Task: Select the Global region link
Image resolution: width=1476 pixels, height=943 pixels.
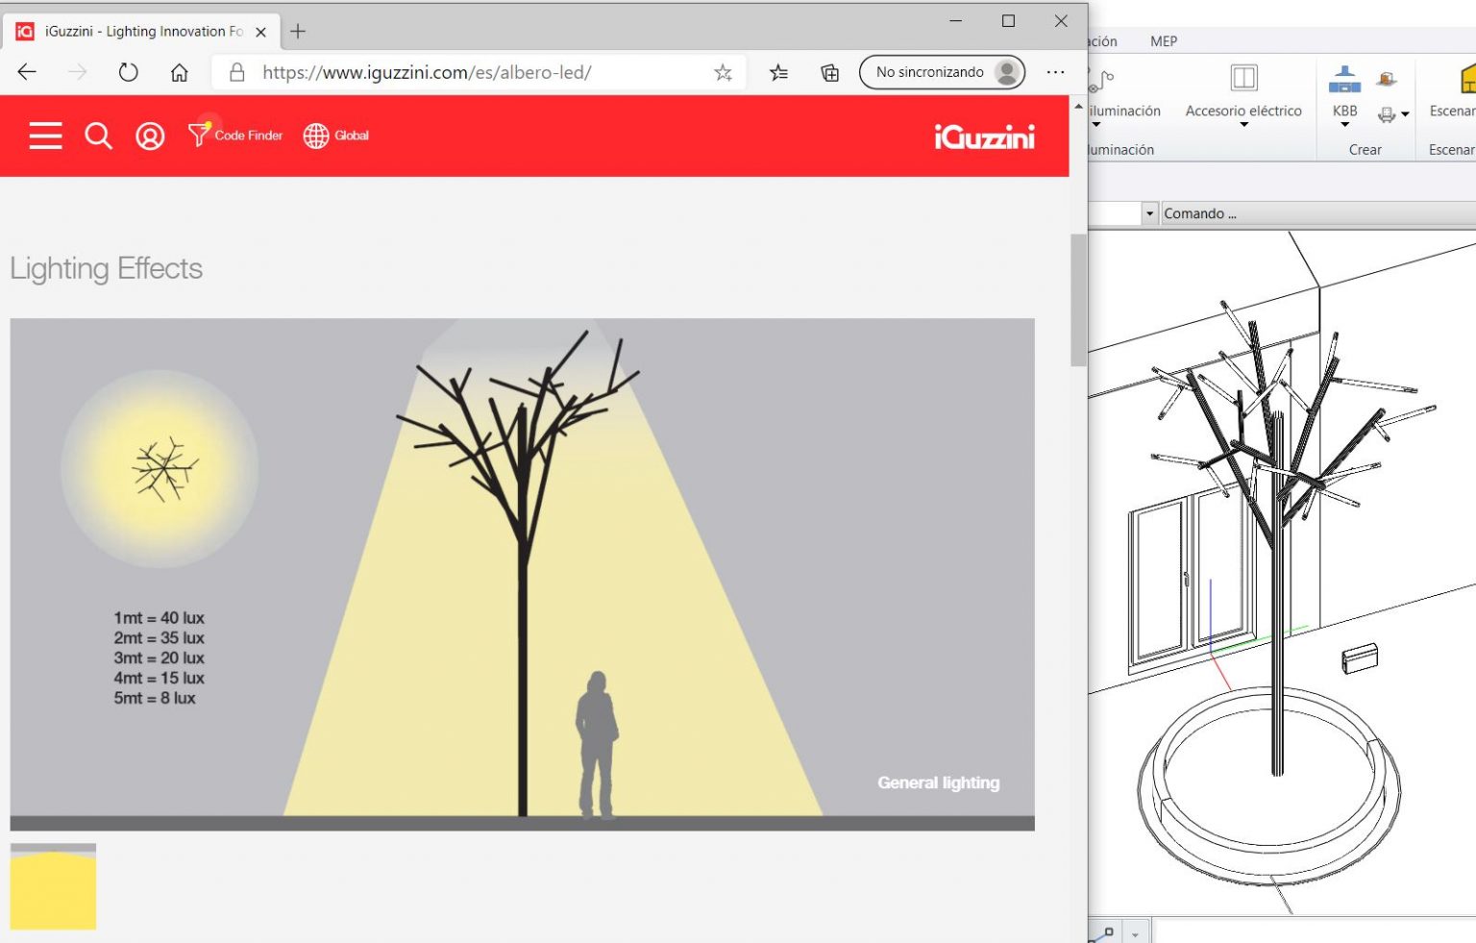Action: tap(336, 136)
